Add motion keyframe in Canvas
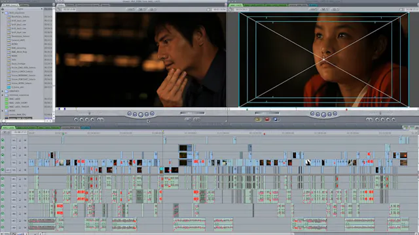This screenshot has width=419, height=235. pos(382,119)
